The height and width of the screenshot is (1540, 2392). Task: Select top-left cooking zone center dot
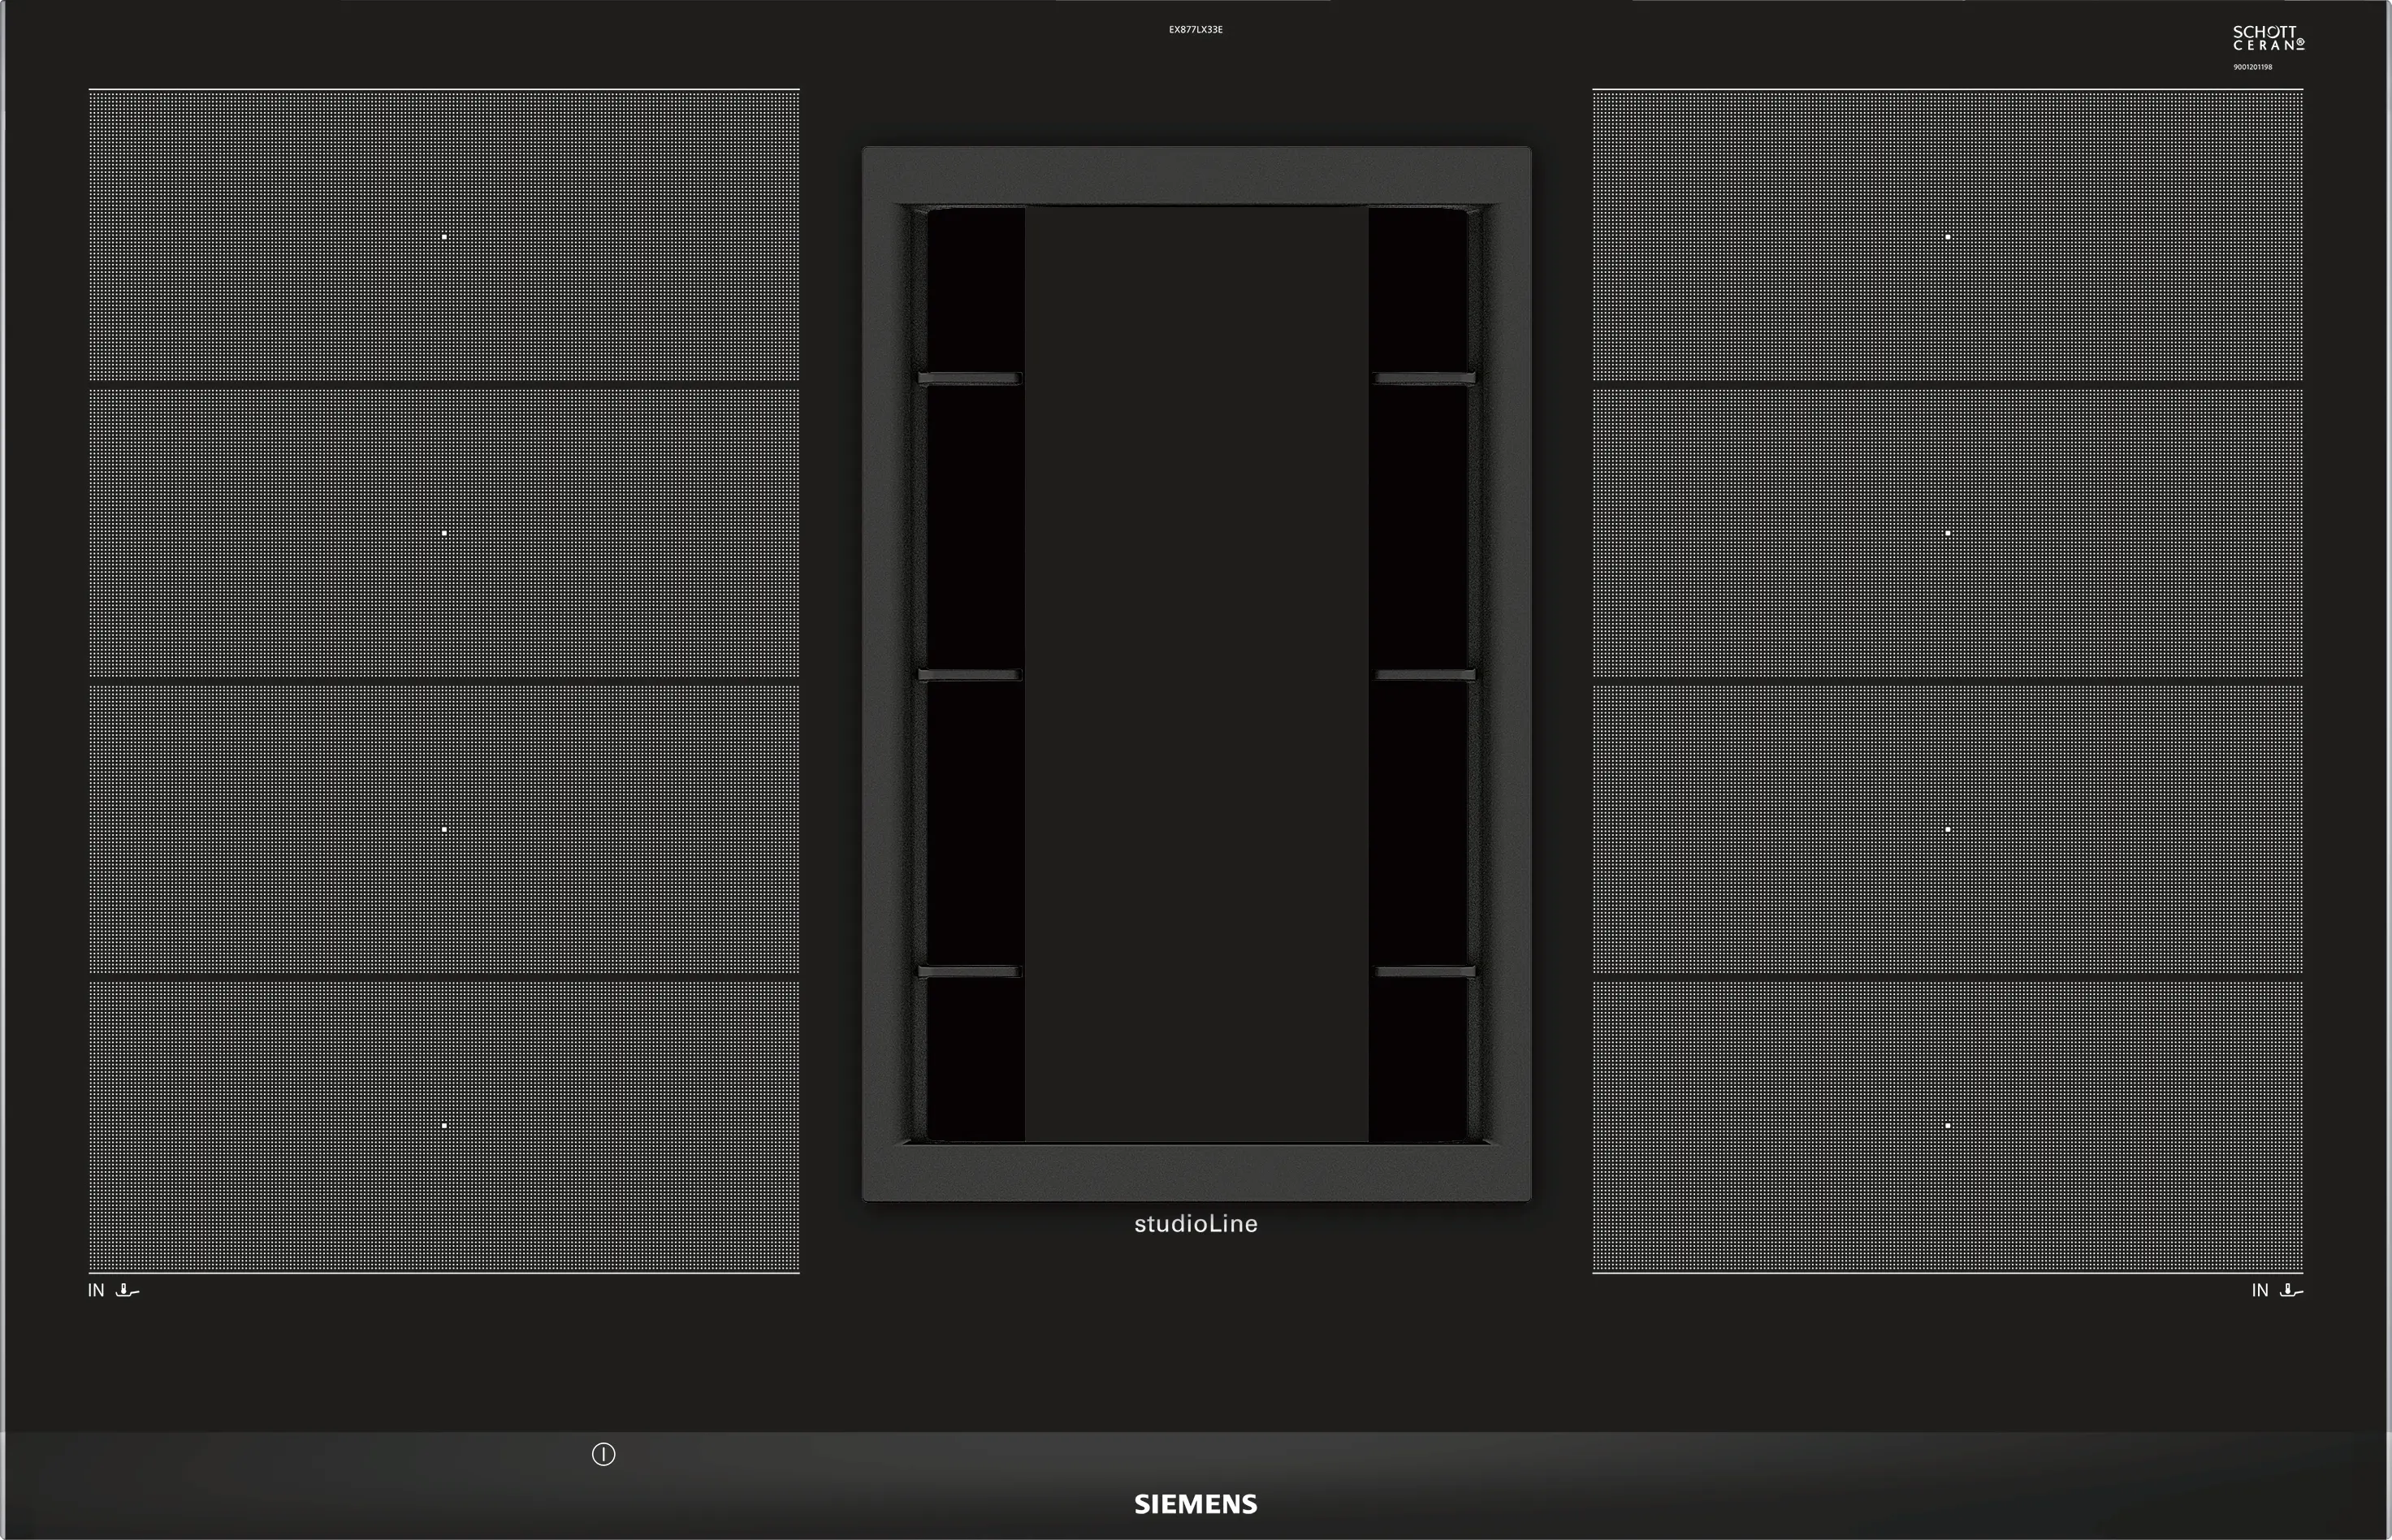click(x=444, y=237)
